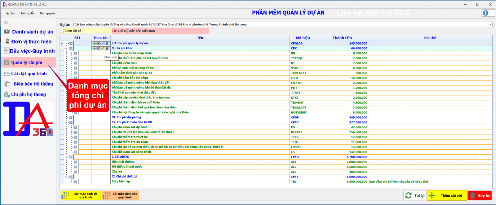Select row 'Xây kè'

(x=276, y=172)
